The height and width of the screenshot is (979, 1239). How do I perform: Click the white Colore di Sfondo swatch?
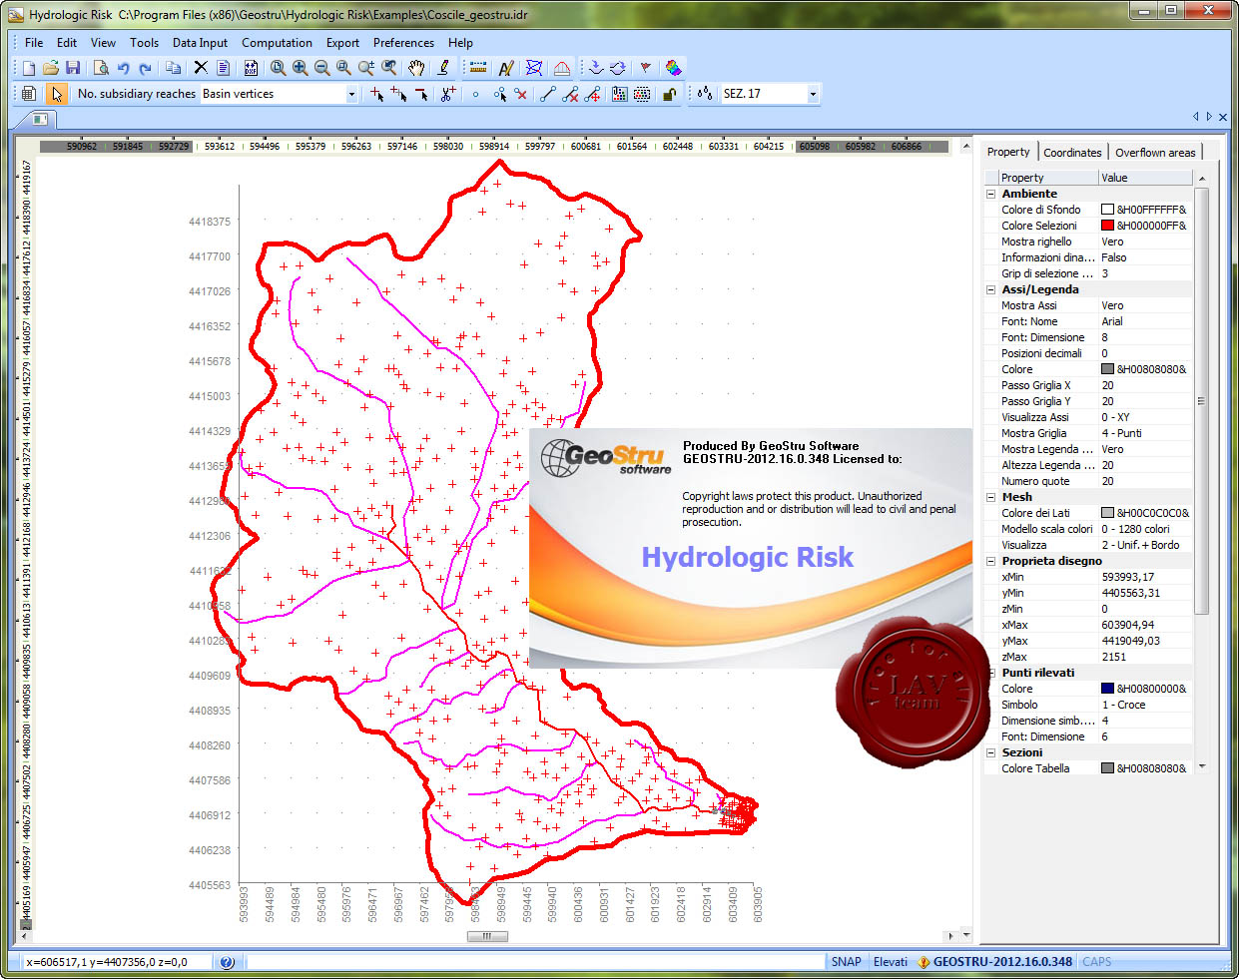[1107, 210]
